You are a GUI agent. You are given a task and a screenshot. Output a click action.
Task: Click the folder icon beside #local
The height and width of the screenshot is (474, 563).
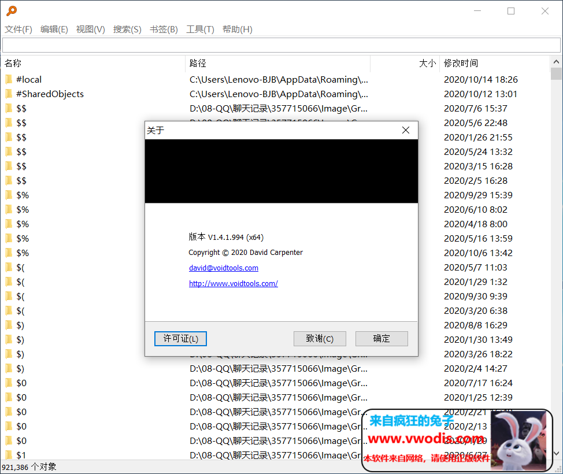point(8,79)
